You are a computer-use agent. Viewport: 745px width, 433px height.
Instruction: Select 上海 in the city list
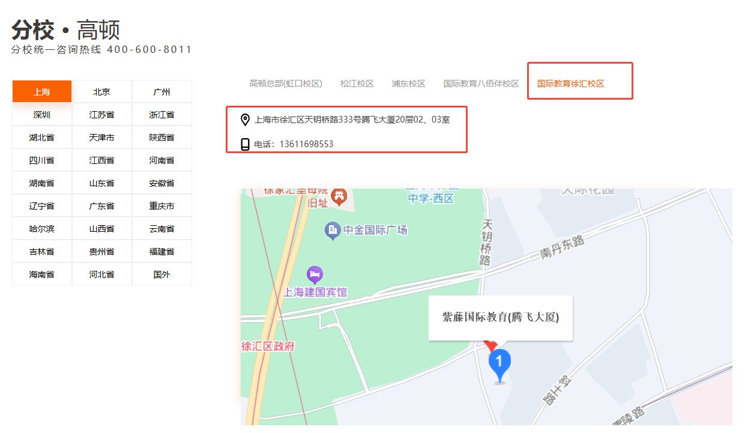tap(42, 92)
